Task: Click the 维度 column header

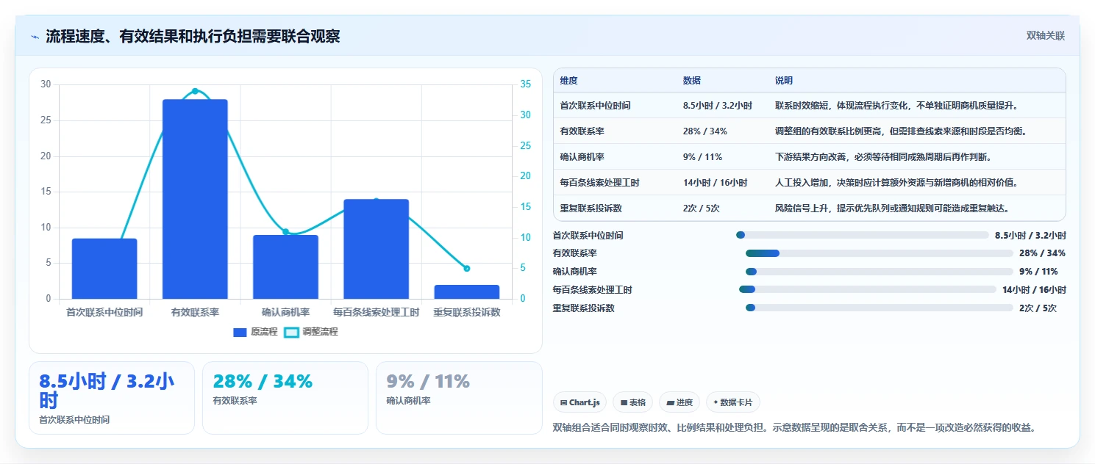Action: (x=568, y=81)
